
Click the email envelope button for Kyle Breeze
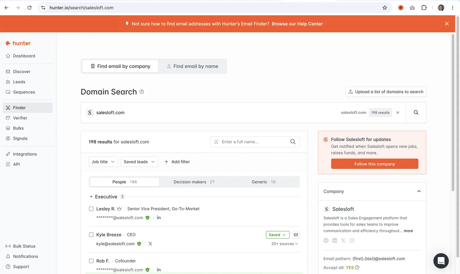tap(296, 235)
